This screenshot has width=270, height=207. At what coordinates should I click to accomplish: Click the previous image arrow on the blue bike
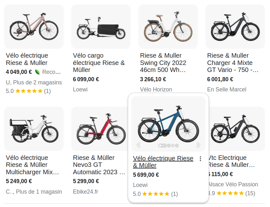pos(138,145)
